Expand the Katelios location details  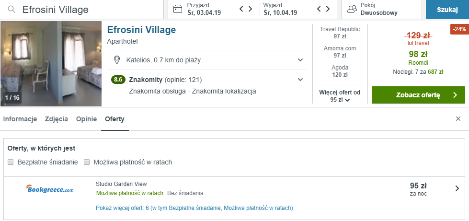(300, 60)
